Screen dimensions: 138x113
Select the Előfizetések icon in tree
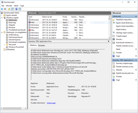tap(5, 50)
